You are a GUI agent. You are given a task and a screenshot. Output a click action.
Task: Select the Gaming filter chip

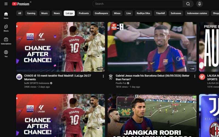point(31,13)
